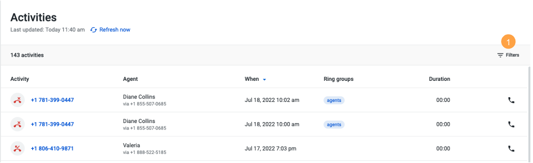Click Refresh now link
533x163 pixels.
tap(115, 30)
